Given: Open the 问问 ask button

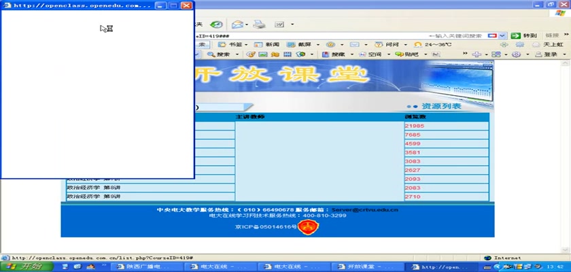Looking at the screenshot, I should click(387, 44).
